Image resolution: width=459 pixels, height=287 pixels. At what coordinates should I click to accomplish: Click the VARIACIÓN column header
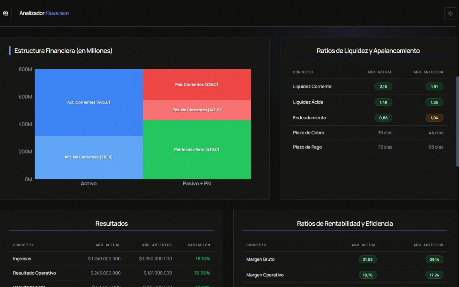tap(199, 245)
